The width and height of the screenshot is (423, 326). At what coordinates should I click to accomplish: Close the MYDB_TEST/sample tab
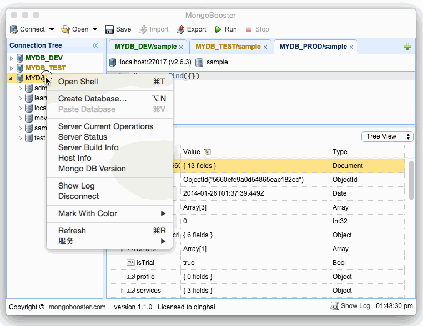click(x=265, y=47)
